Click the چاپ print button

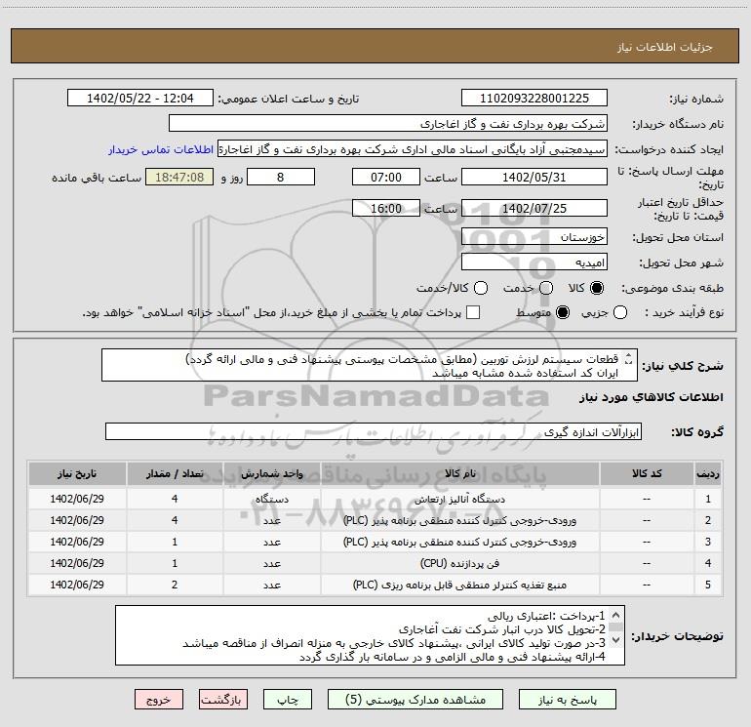(288, 700)
